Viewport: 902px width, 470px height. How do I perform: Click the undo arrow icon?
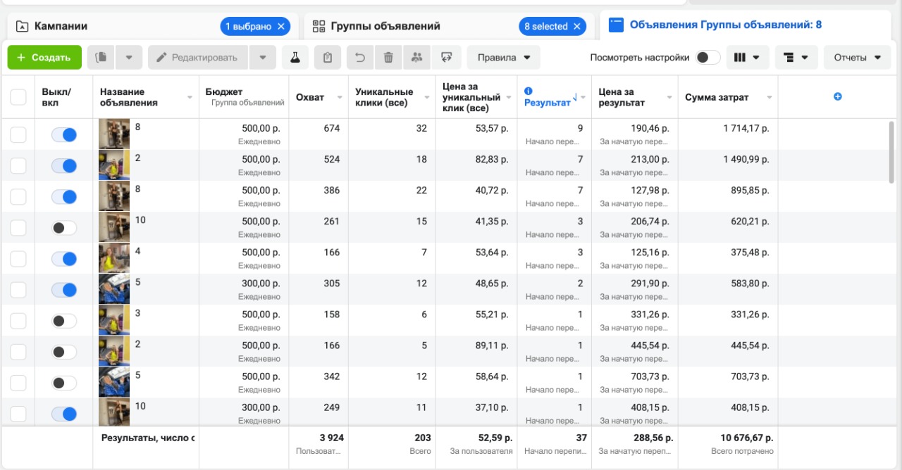click(x=360, y=58)
